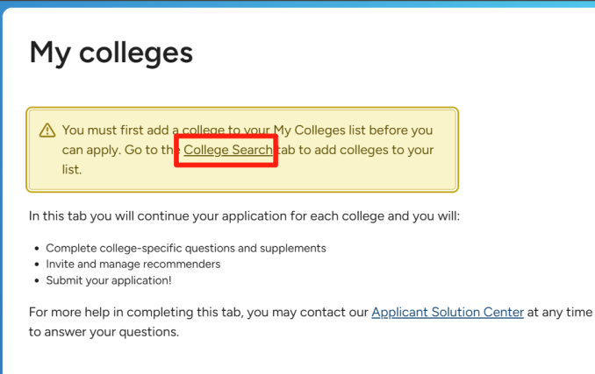Click 'tab to add colleges to your' text
Viewport: 595px width, 374px height.
(x=355, y=150)
